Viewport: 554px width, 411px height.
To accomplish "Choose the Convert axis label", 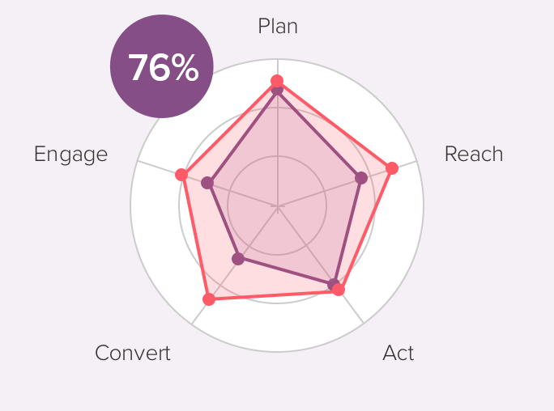I will point(133,353).
